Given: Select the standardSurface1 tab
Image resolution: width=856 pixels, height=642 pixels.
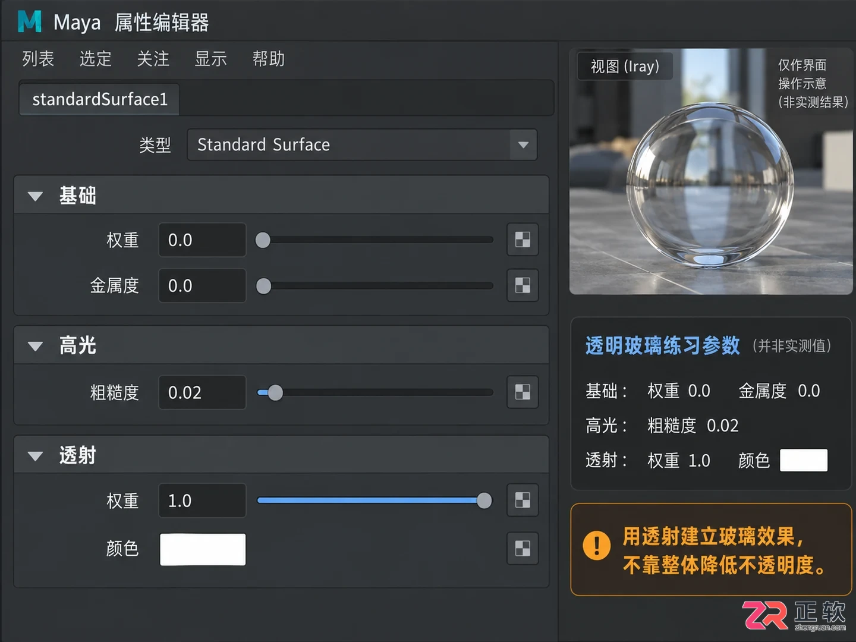Looking at the screenshot, I should click(x=100, y=99).
